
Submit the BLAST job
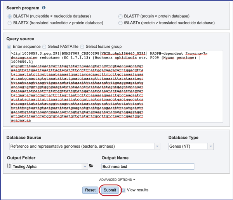tap(110, 190)
